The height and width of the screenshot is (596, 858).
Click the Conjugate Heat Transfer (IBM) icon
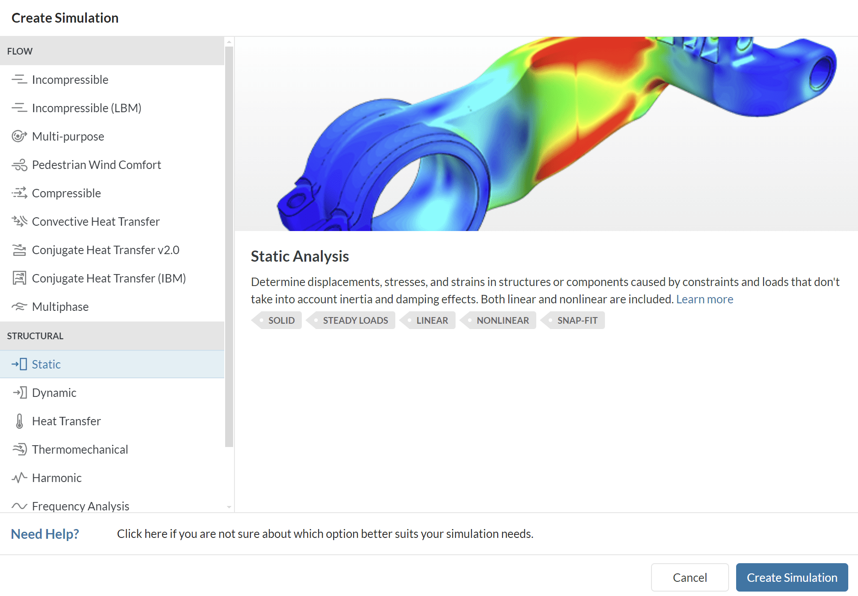pos(19,278)
